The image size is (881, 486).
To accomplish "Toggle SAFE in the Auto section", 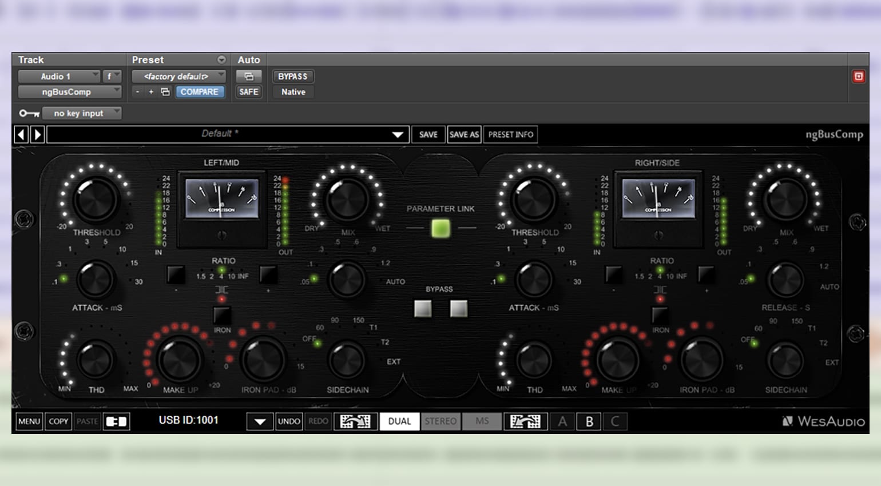I will pyautogui.click(x=248, y=91).
